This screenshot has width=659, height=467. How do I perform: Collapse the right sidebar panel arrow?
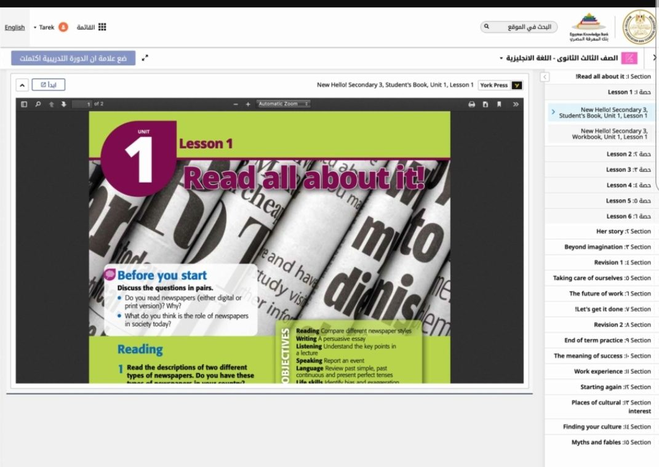[x=545, y=77]
